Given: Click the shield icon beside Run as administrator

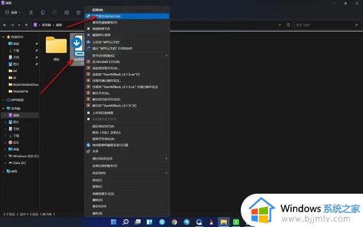Looking at the screenshot, I should tap(88, 16).
